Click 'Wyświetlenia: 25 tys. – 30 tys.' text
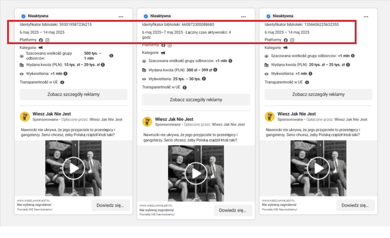The width and height of the screenshot is (390, 238). [x=174, y=79]
